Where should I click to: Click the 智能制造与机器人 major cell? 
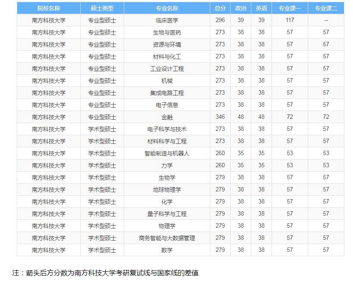click(167, 153)
